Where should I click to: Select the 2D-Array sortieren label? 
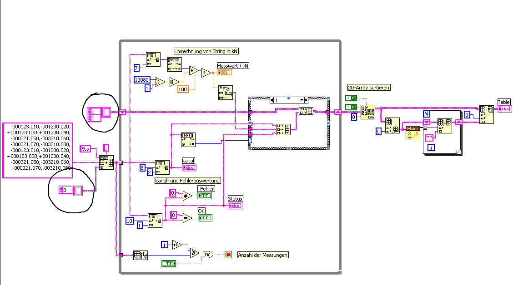[x=369, y=88]
